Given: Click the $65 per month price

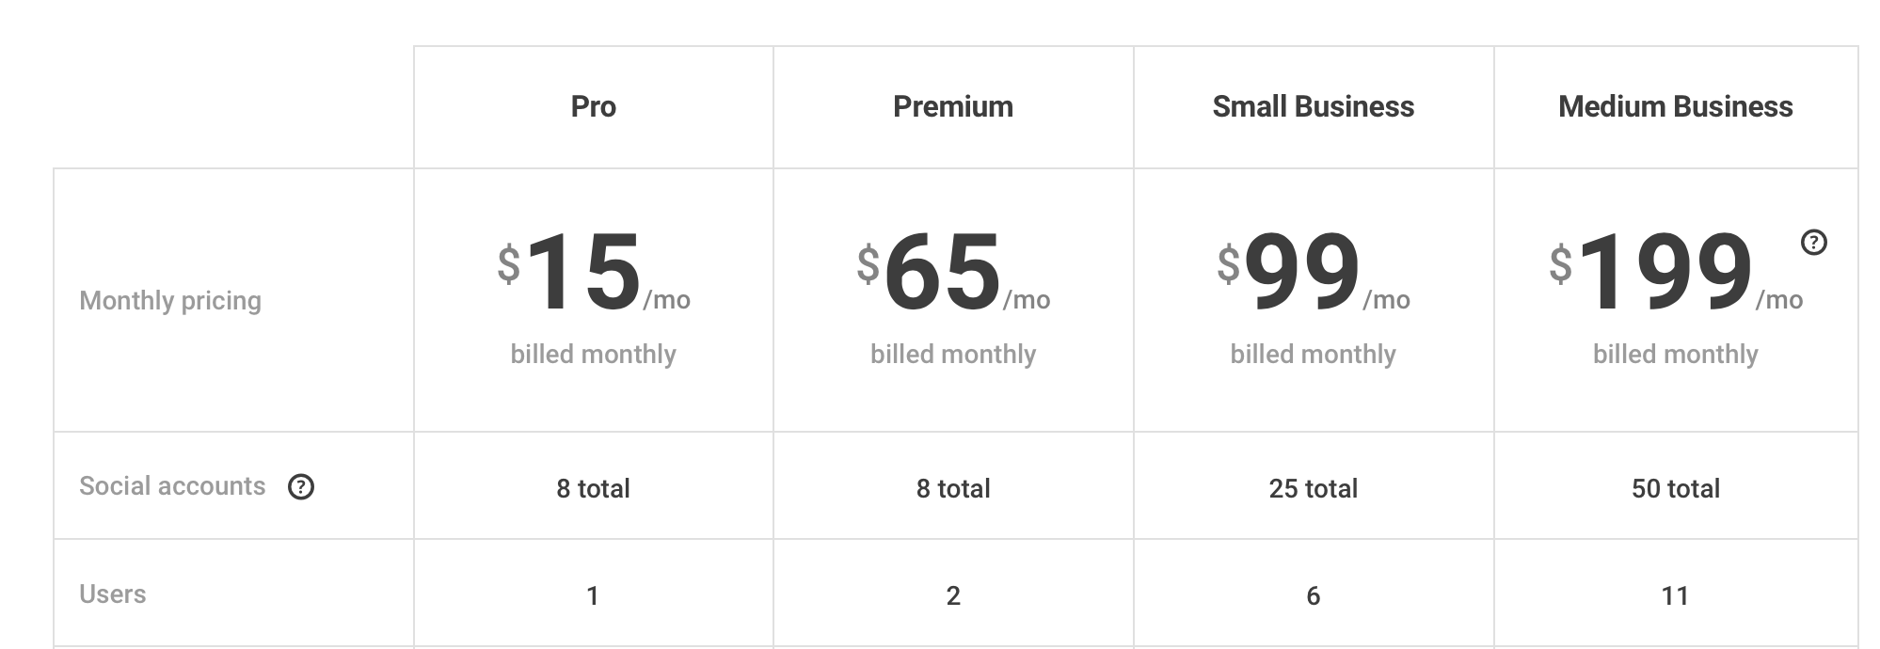Looking at the screenshot, I should [953, 273].
